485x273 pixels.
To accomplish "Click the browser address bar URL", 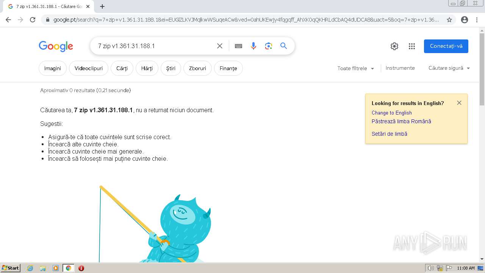I will coord(246,20).
